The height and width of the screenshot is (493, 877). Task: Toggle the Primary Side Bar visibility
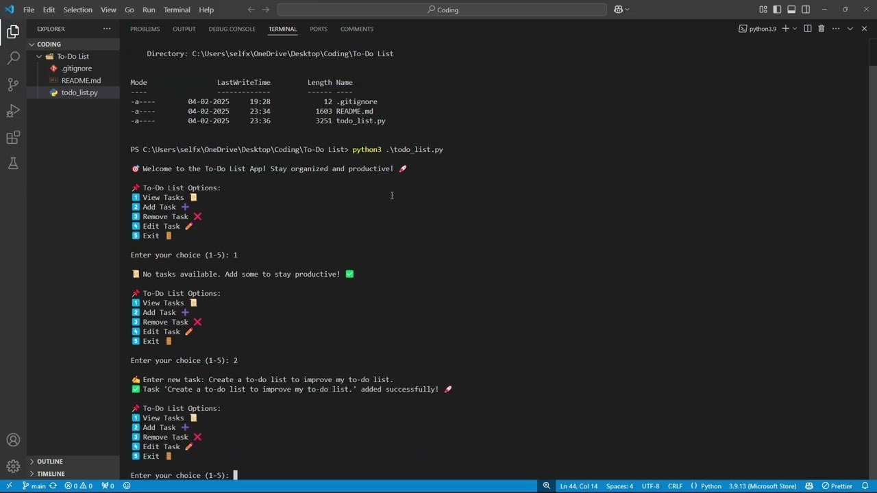778,10
